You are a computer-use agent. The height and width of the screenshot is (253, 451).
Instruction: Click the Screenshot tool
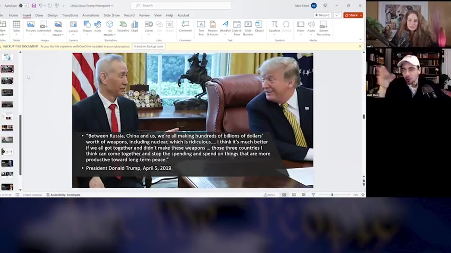coord(44,27)
